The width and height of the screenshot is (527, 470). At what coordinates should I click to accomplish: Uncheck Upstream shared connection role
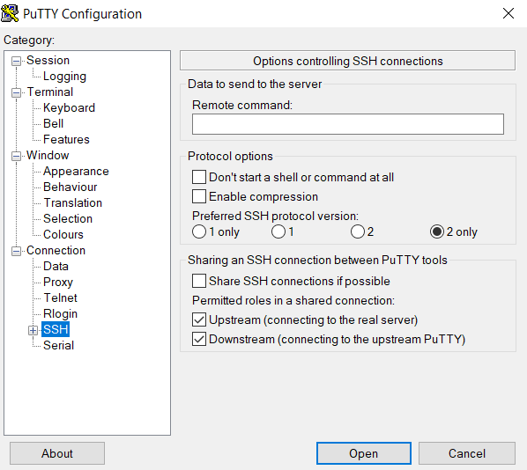199,319
